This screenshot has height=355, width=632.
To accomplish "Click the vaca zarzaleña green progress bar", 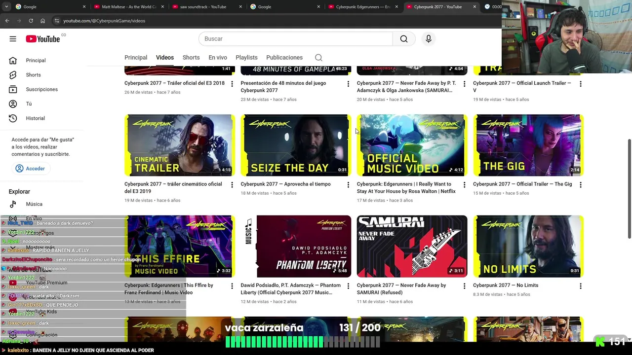I will click(303, 342).
